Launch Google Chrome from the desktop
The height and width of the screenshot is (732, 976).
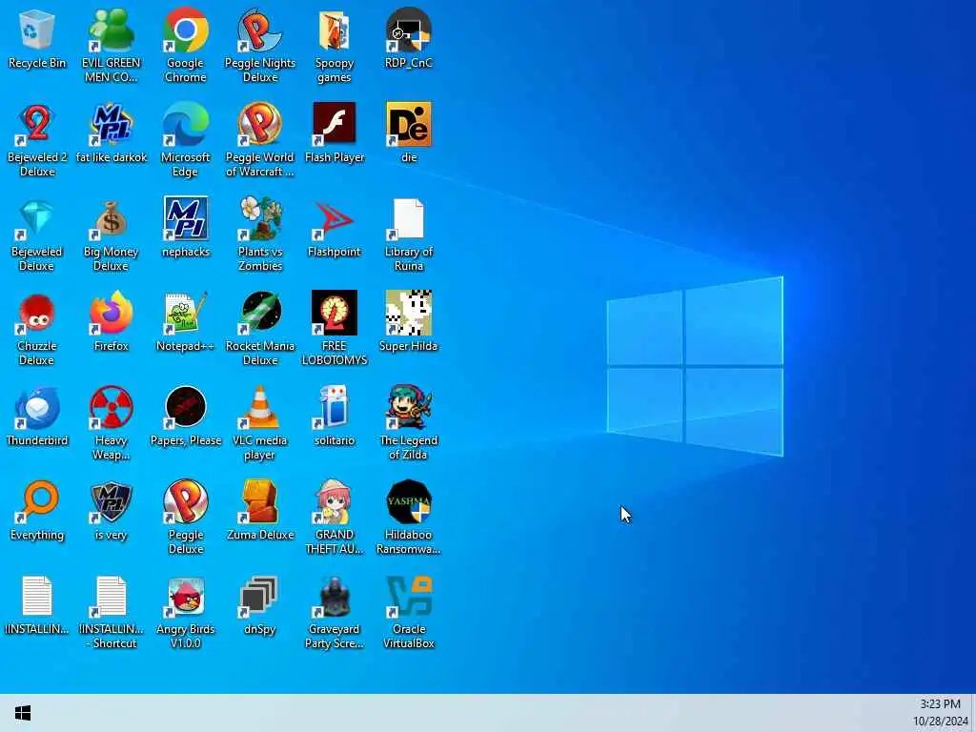coord(186,30)
